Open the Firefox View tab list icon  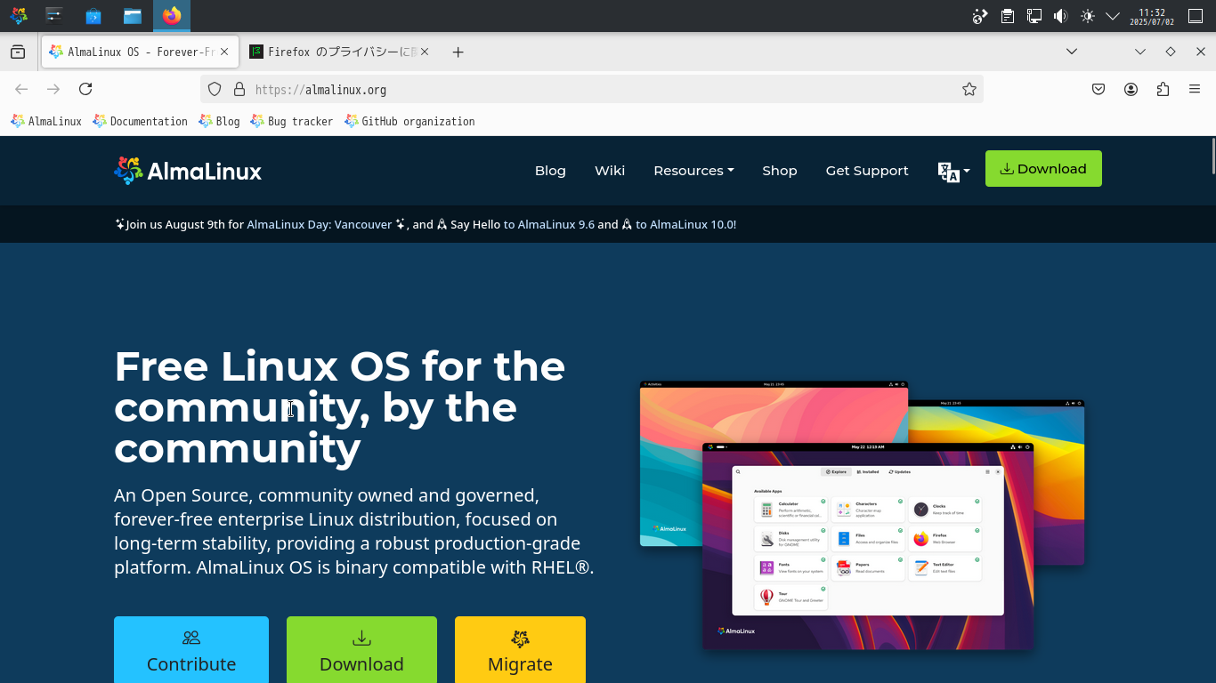tap(18, 52)
